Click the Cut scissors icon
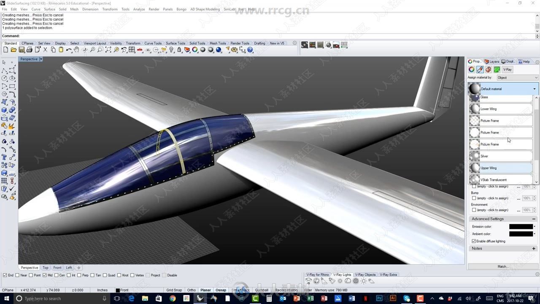The height and width of the screenshot is (304, 540). click(45, 50)
